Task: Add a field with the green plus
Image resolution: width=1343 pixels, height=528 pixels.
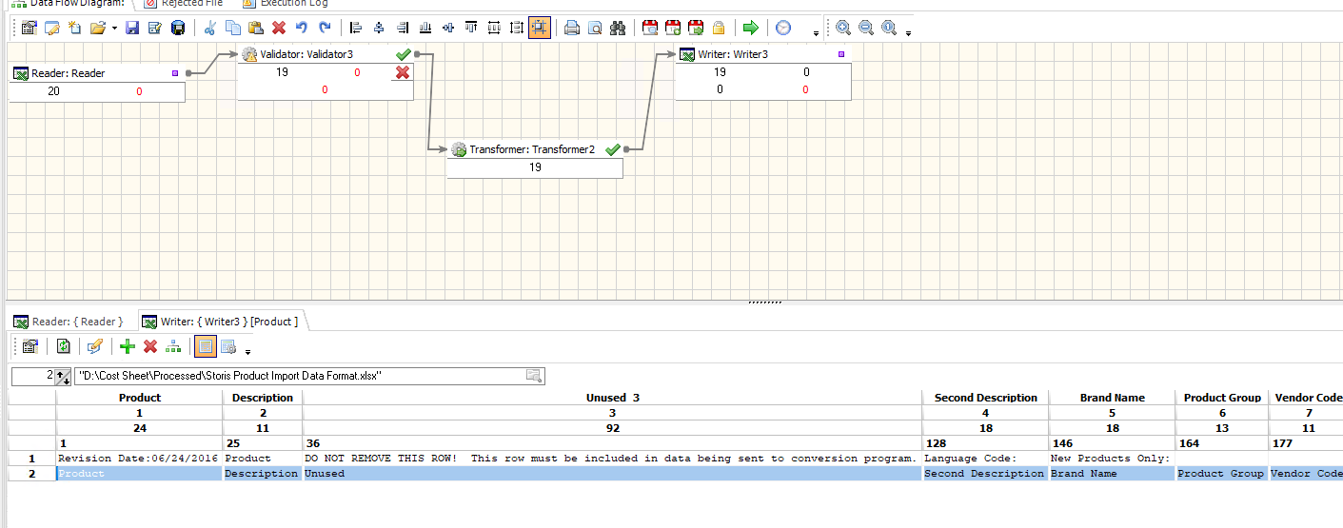Action: point(128,346)
